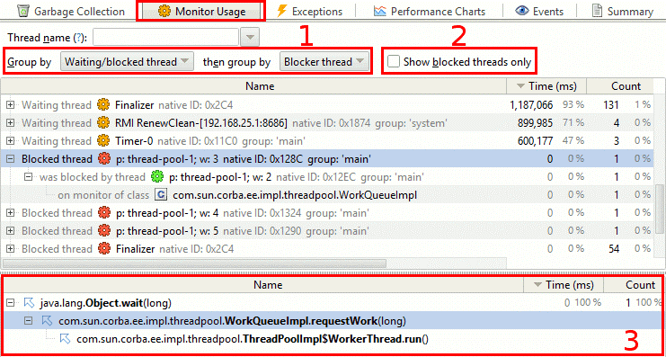This screenshot has height=357, width=666.
Task: Collapse the Blocked thread w: 3 row
Action: (x=11, y=159)
